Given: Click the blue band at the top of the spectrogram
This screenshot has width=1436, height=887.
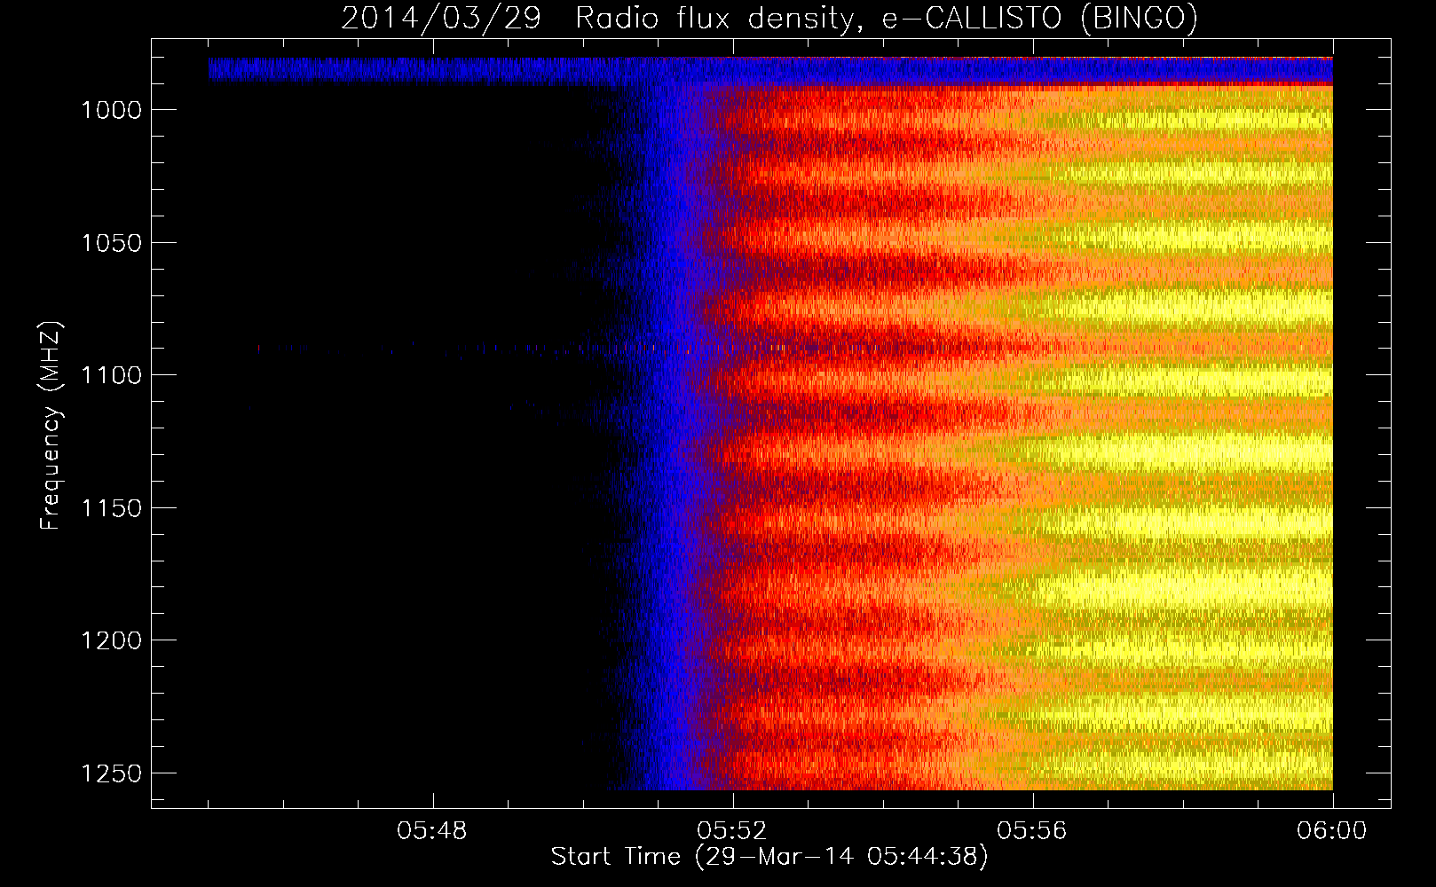Looking at the screenshot, I should [x=770, y=70].
